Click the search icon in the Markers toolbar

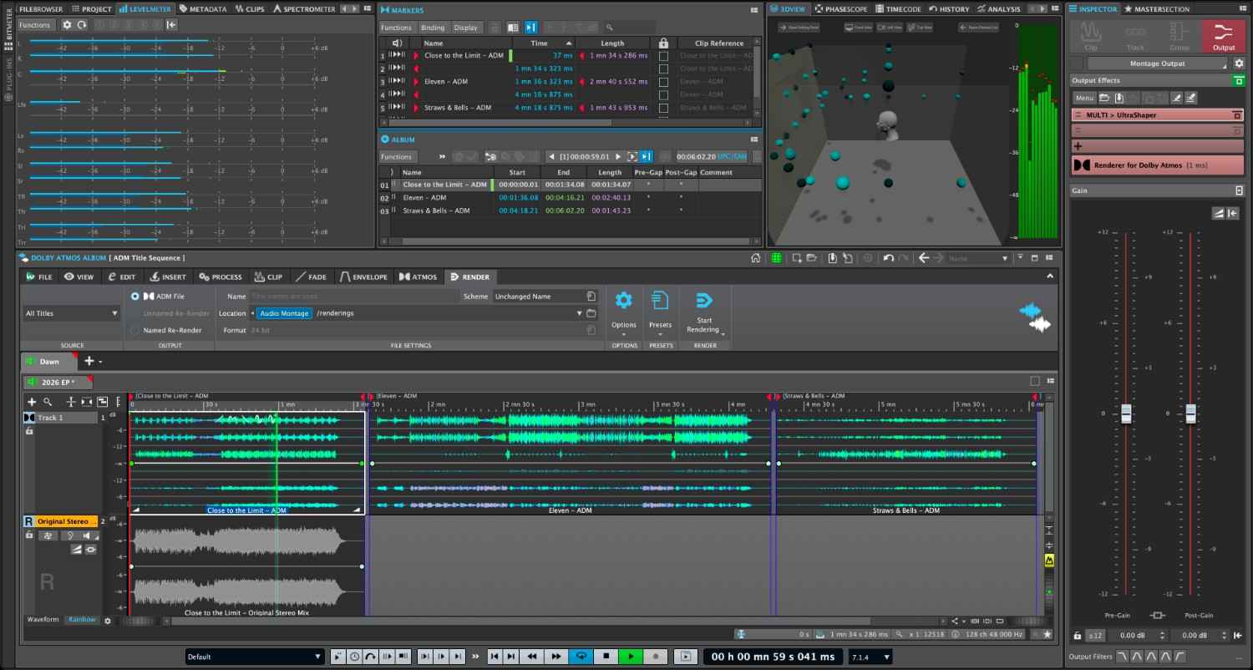[609, 27]
